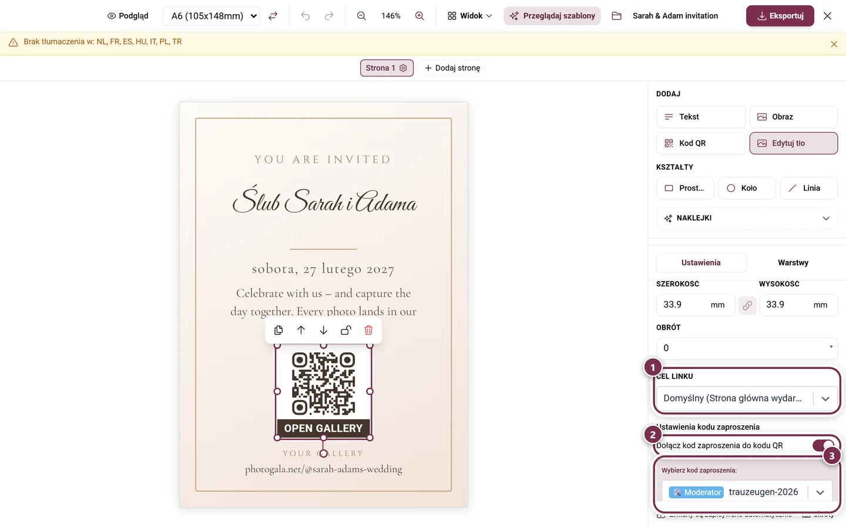Viewport: 846px width, 528px height.
Task: Add a Kod QR element
Action: click(700, 143)
